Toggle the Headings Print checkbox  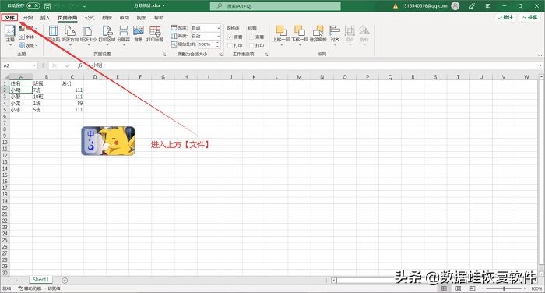coord(251,45)
